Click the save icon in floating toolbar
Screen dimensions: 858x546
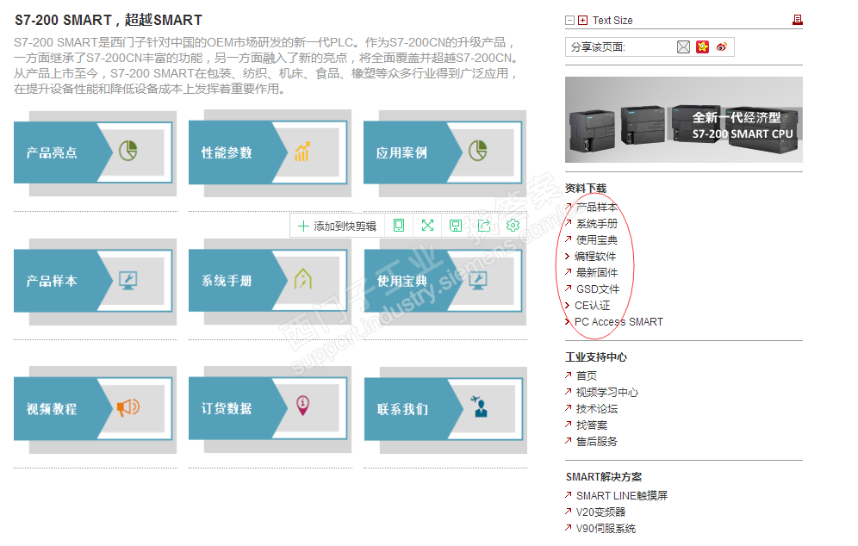(455, 226)
